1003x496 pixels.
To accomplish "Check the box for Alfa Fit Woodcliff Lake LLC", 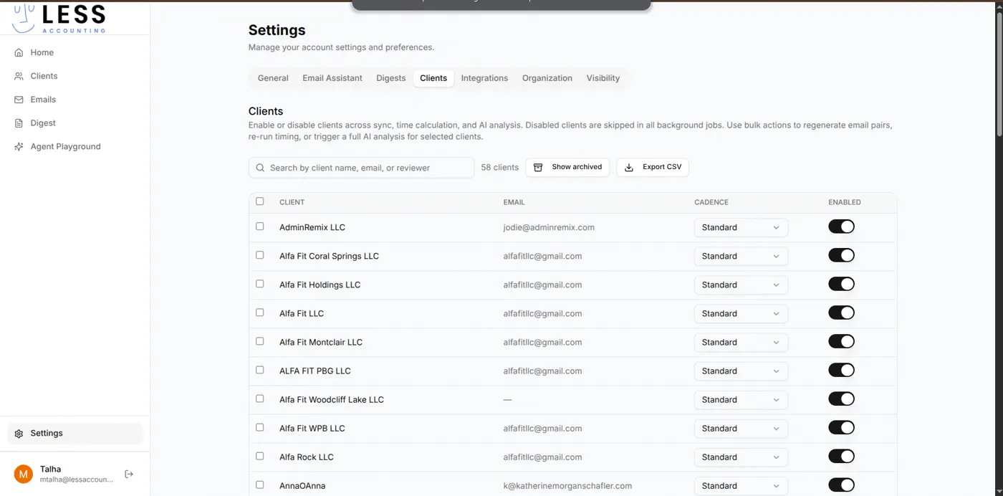I will [259, 399].
